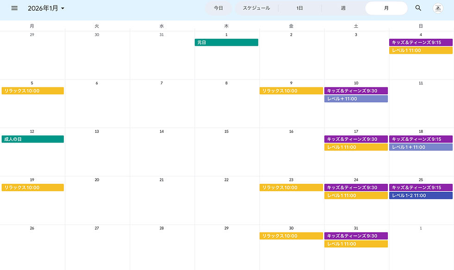The height and width of the screenshot is (270, 454).
Task: Open キッズ&ティーンズ 9:15 on January 25
Action: tap(421, 187)
